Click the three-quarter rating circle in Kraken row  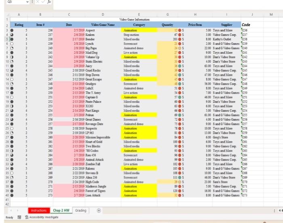pos(12,35)
